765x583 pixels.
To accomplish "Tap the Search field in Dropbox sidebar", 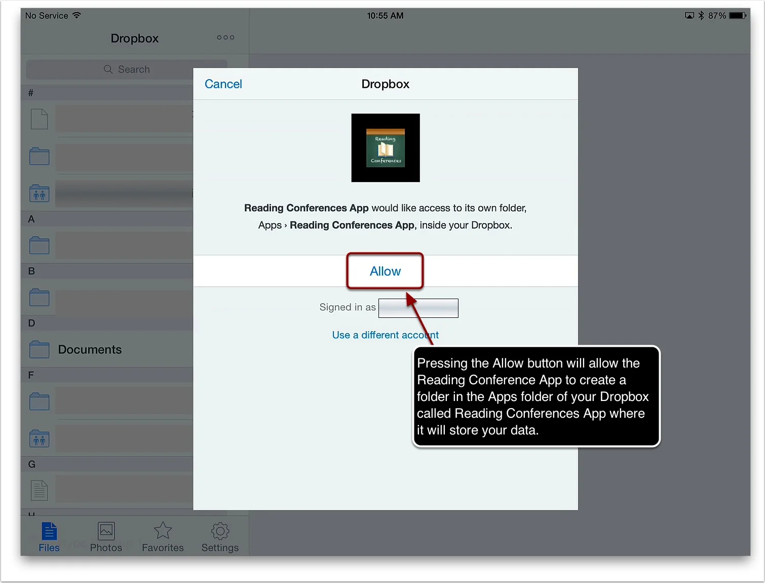I will [x=127, y=69].
